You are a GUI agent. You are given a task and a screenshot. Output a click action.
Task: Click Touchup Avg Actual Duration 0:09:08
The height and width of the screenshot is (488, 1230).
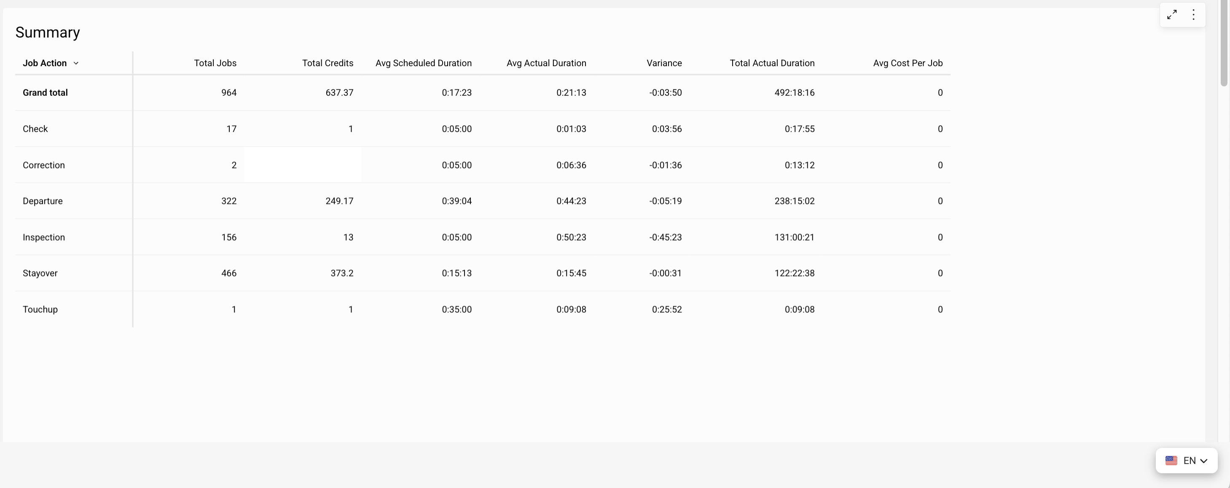[x=571, y=309]
